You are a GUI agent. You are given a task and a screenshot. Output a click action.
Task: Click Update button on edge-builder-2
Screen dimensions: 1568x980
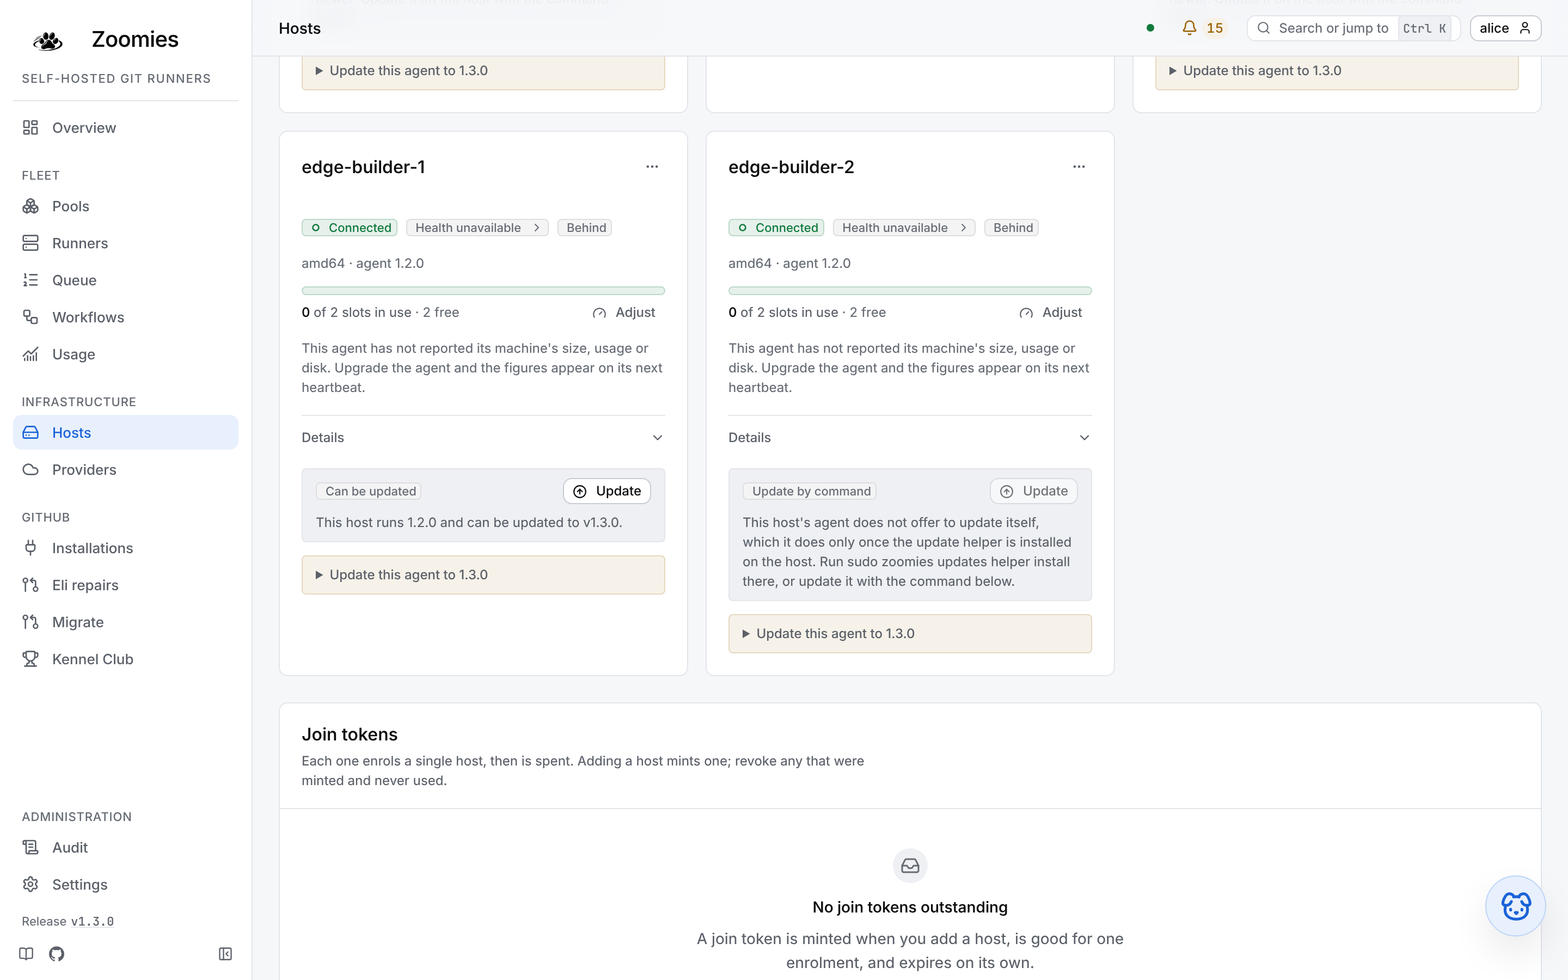tap(1033, 491)
